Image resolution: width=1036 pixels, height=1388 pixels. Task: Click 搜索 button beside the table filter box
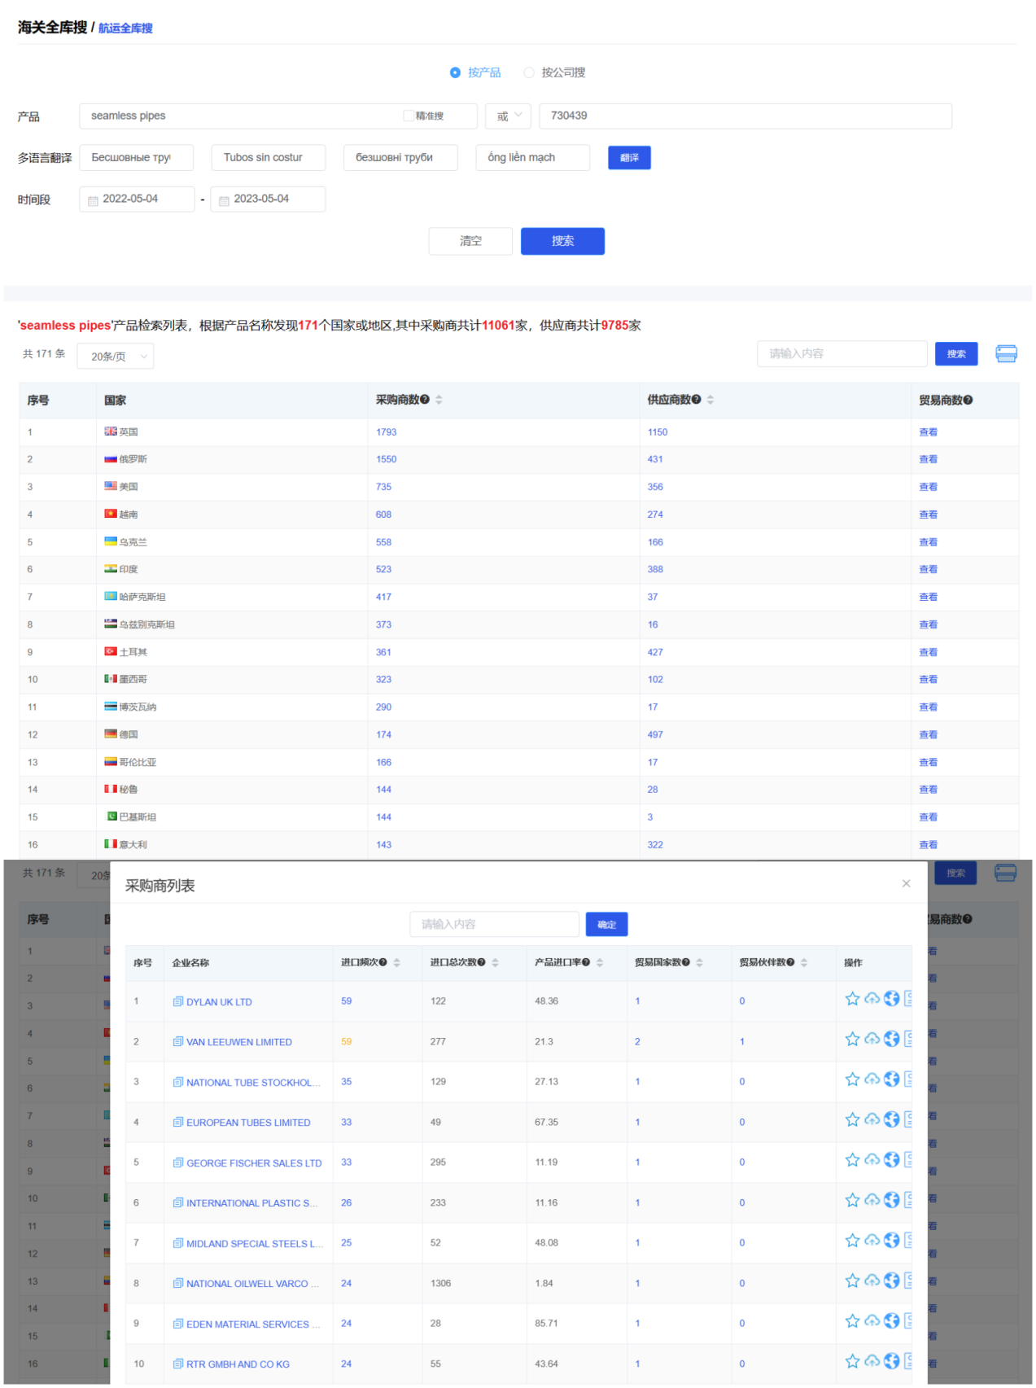pos(956,354)
